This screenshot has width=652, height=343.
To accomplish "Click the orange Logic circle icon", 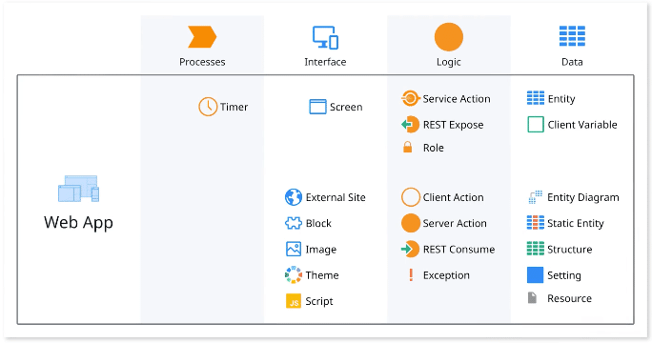I will point(449,37).
